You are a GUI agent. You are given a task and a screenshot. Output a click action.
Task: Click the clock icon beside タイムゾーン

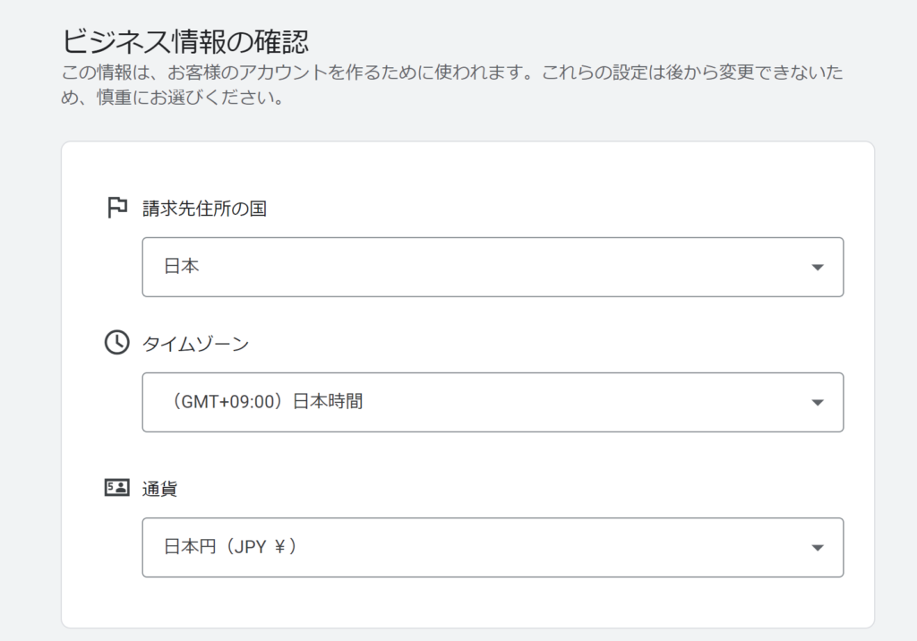(117, 343)
